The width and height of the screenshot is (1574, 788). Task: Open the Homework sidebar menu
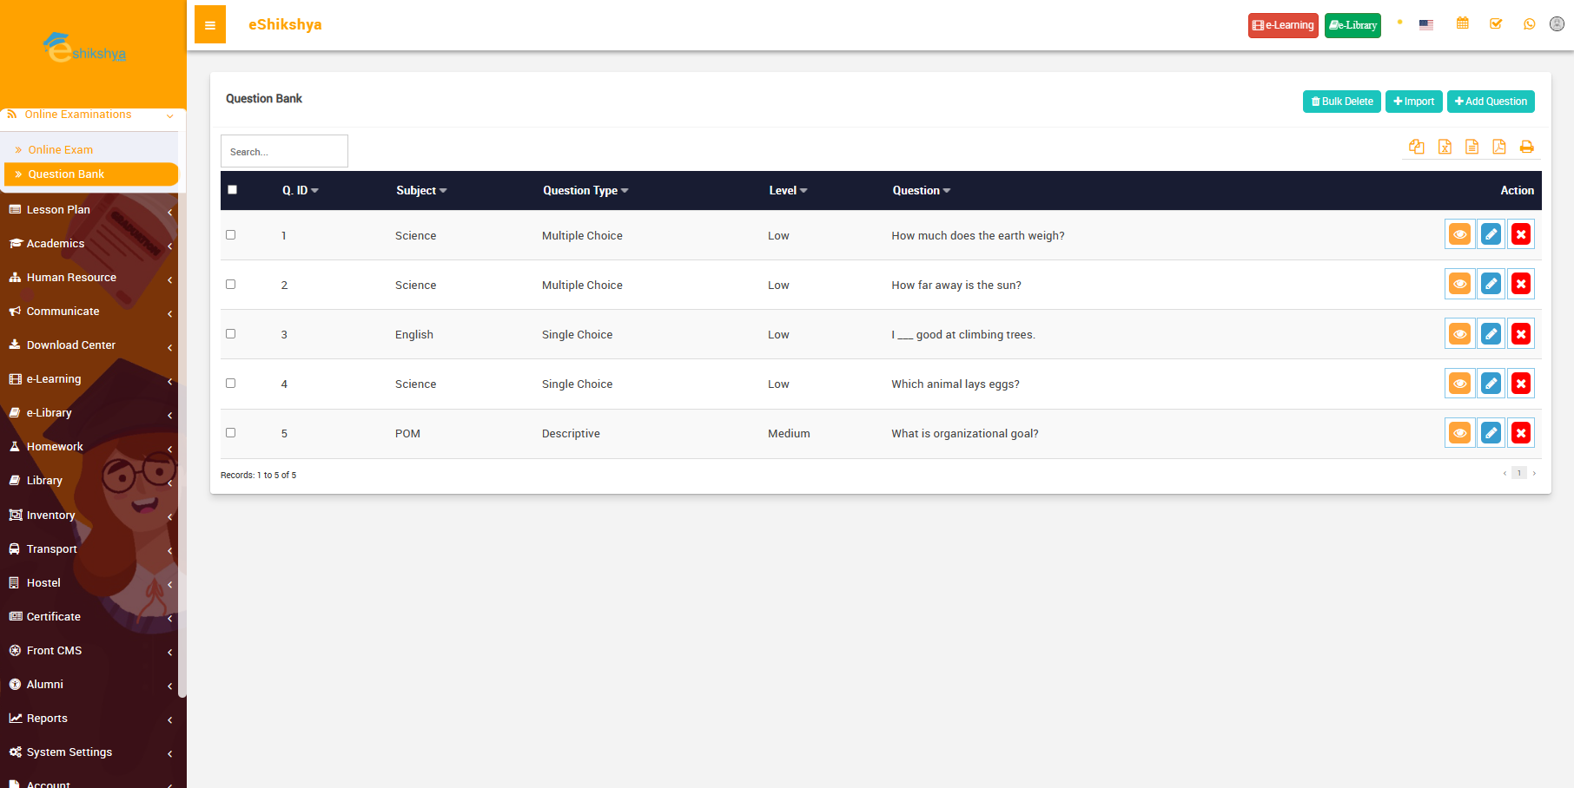point(55,447)
